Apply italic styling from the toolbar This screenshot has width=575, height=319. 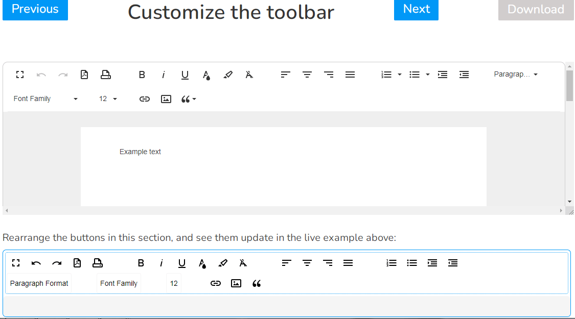point(163,75)
